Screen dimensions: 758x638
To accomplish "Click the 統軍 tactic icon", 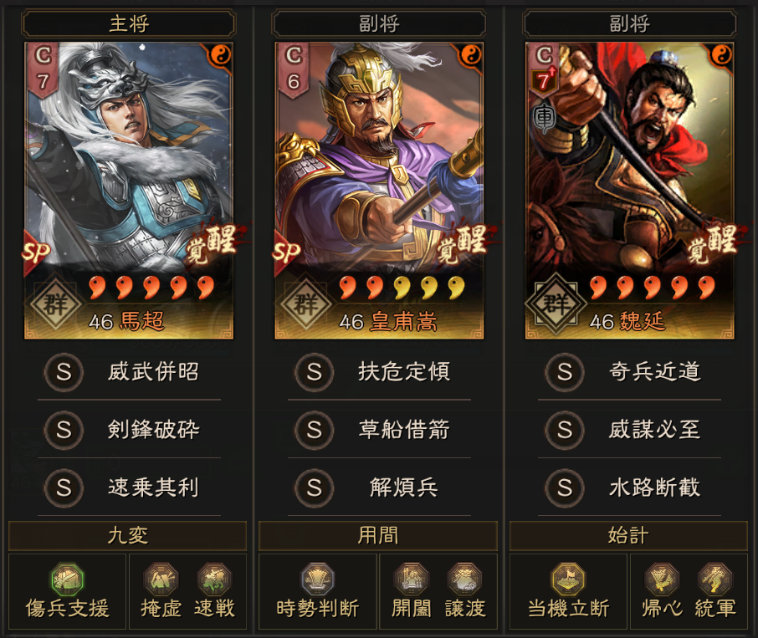I will (715, 579).
